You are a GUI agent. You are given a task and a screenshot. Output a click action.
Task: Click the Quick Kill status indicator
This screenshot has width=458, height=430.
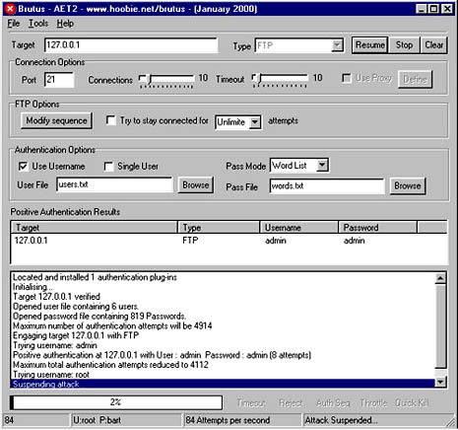(412, 402)
